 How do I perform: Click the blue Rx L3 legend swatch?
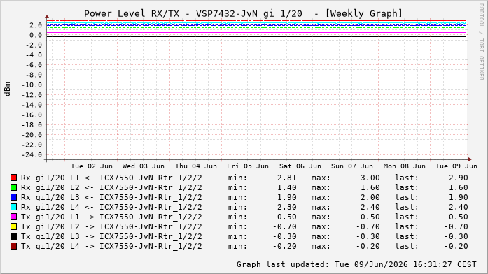[13, 197]
